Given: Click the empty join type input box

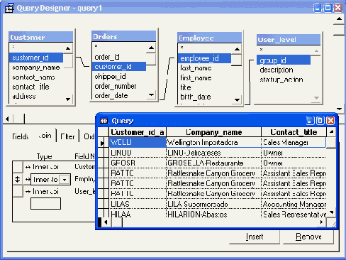Looking at the screenshot, I should pos(45,203).
